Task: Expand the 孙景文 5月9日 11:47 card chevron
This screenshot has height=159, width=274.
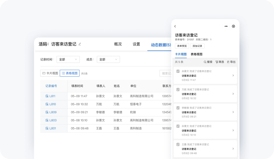Action: tap(233, 75)
